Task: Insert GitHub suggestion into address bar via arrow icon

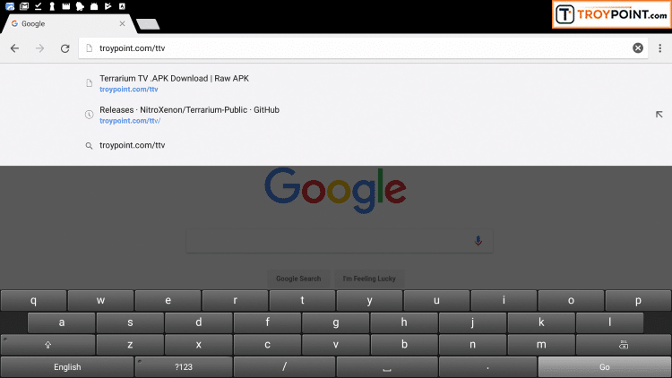Action: [659, 115]
